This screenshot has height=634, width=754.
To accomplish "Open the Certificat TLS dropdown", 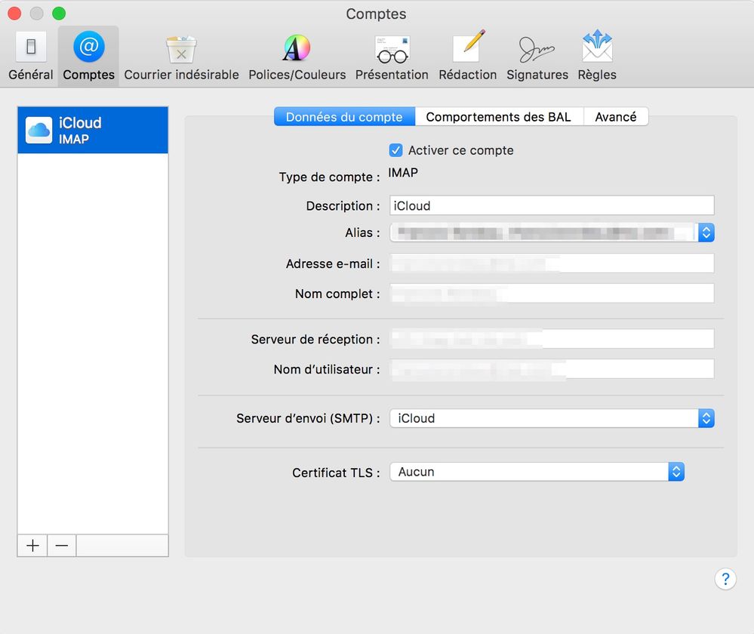I will [676, 472].
